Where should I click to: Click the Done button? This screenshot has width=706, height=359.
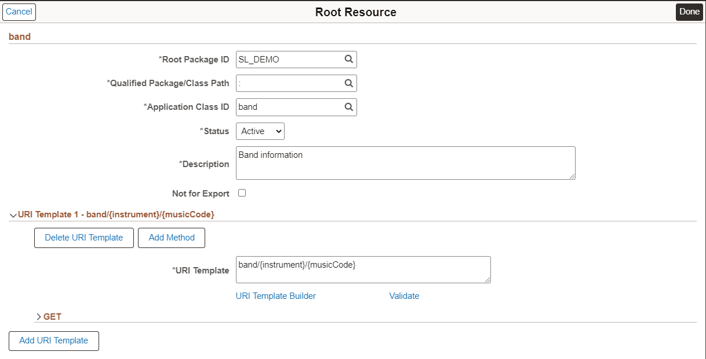(x=689, y=12)
